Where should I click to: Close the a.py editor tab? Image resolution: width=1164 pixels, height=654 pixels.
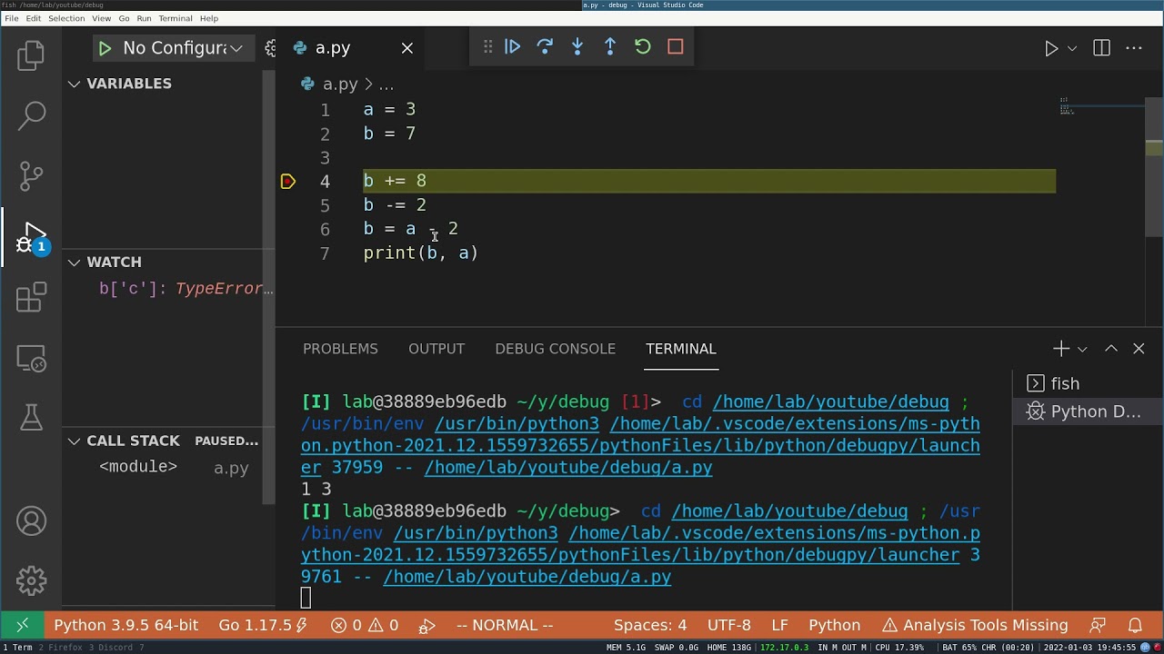407,48
